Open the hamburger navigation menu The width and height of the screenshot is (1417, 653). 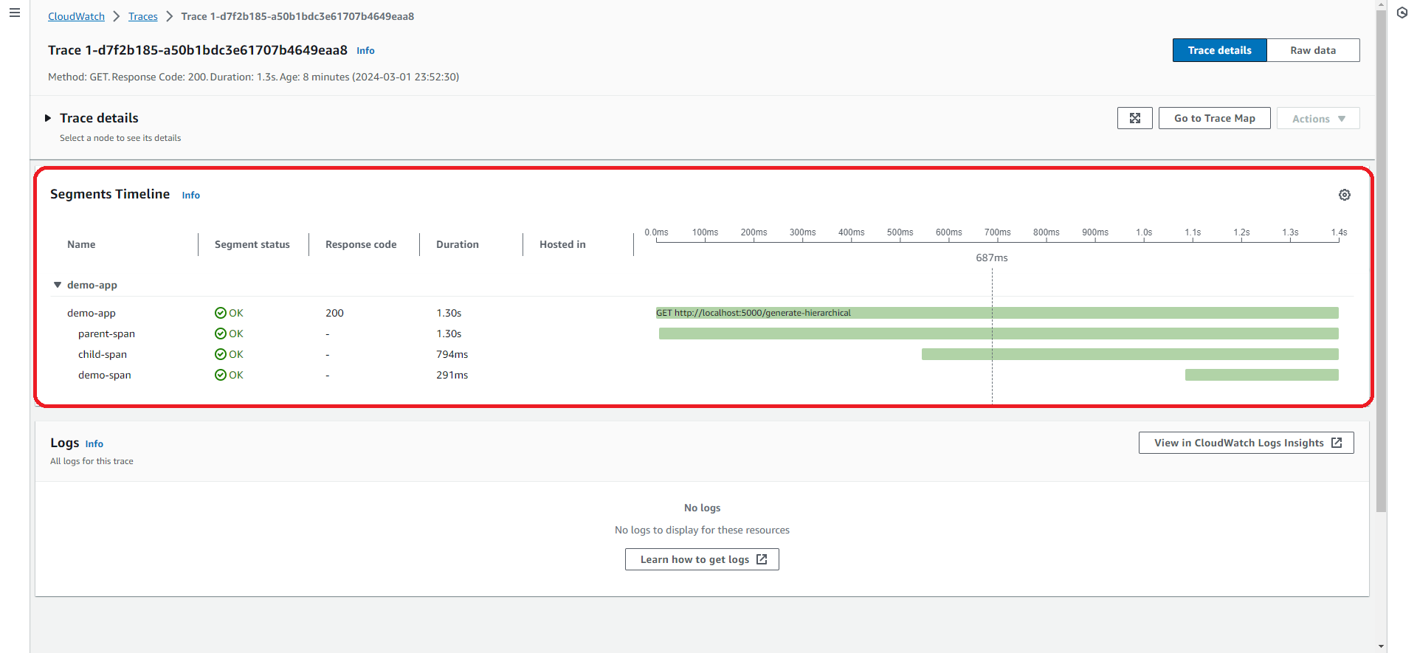coord(14,13)
